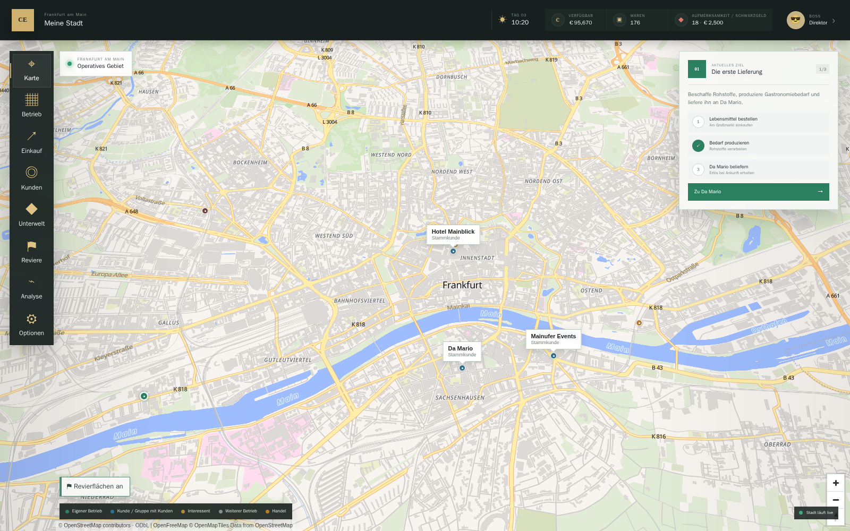Click the Da Mario map marker
The width and height of the screenshot is (850, 531).
[462, 368]
